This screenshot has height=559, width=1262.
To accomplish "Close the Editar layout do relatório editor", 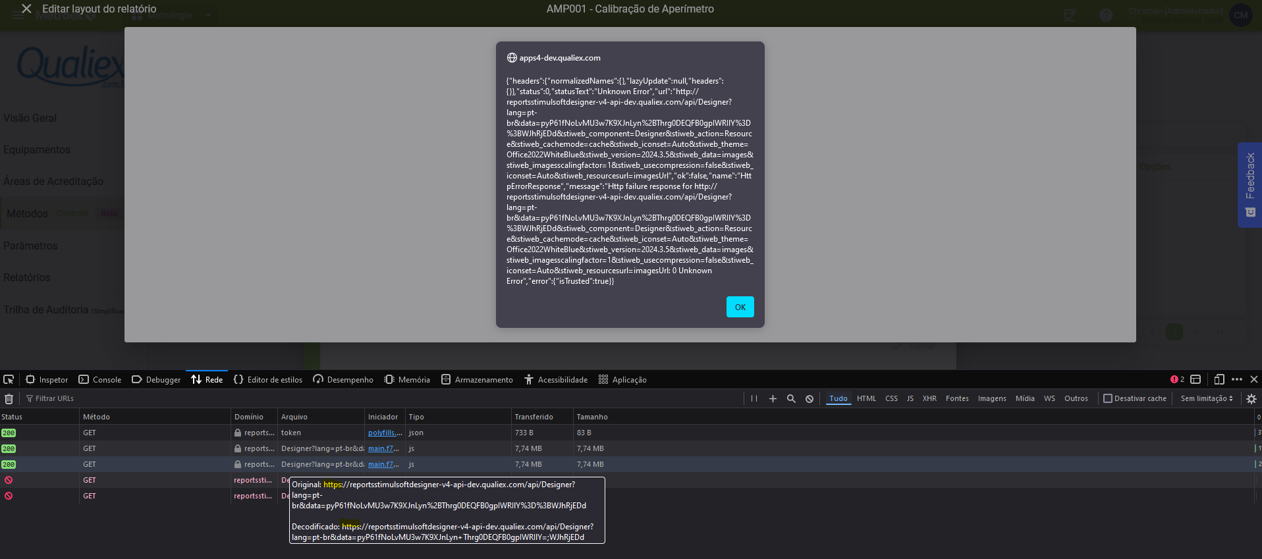I will pos(26,9).
